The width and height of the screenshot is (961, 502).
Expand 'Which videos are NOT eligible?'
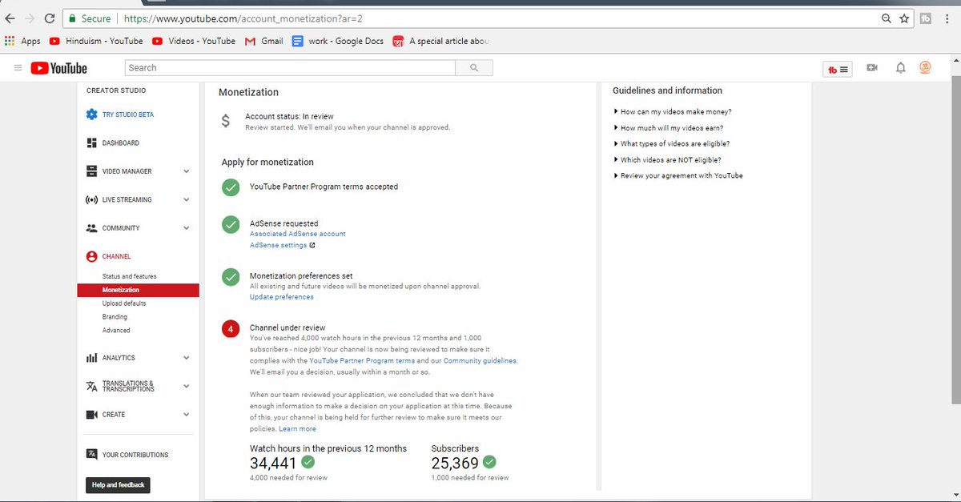click(x=668, y=160)
